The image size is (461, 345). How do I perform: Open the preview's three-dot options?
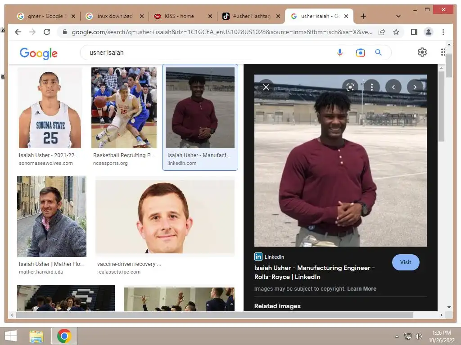coord(372,87)
